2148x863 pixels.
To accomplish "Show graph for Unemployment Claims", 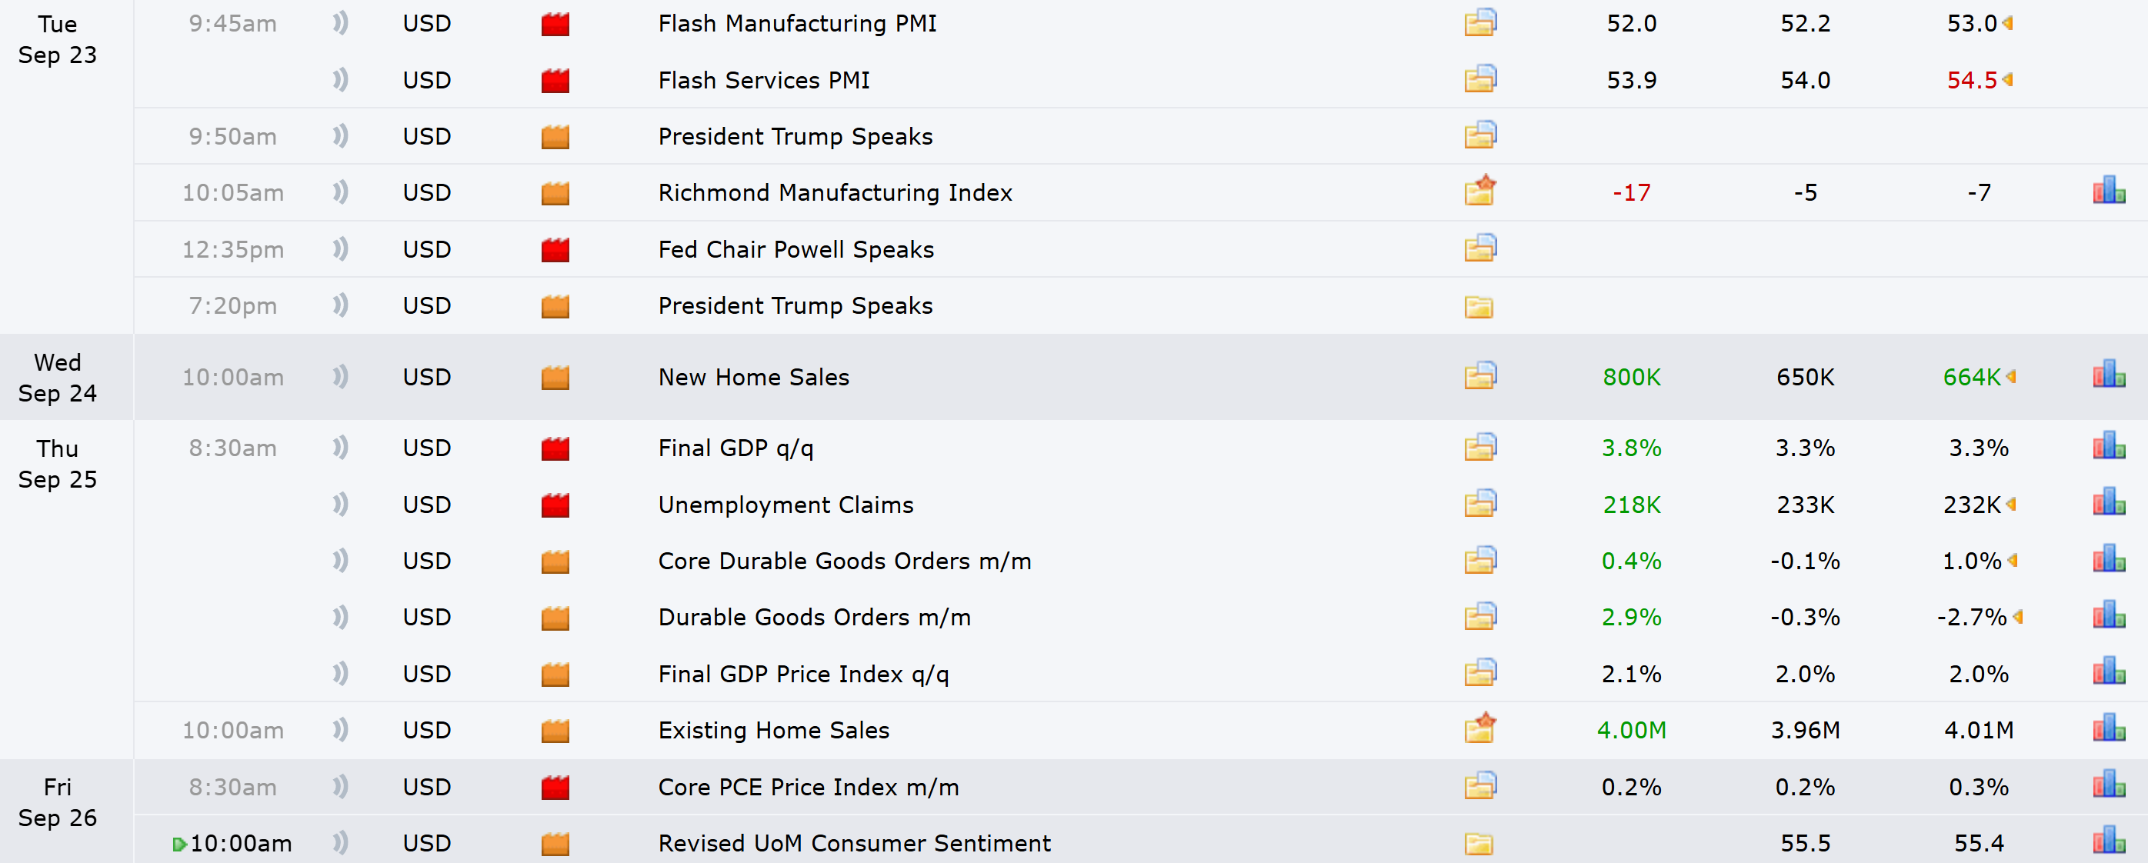I will click(2108, 504).
